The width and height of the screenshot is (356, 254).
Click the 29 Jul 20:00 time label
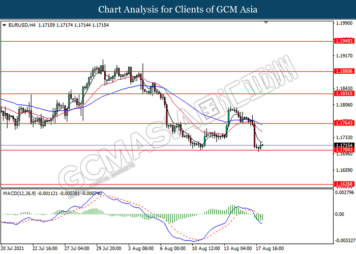click(109, 248)
